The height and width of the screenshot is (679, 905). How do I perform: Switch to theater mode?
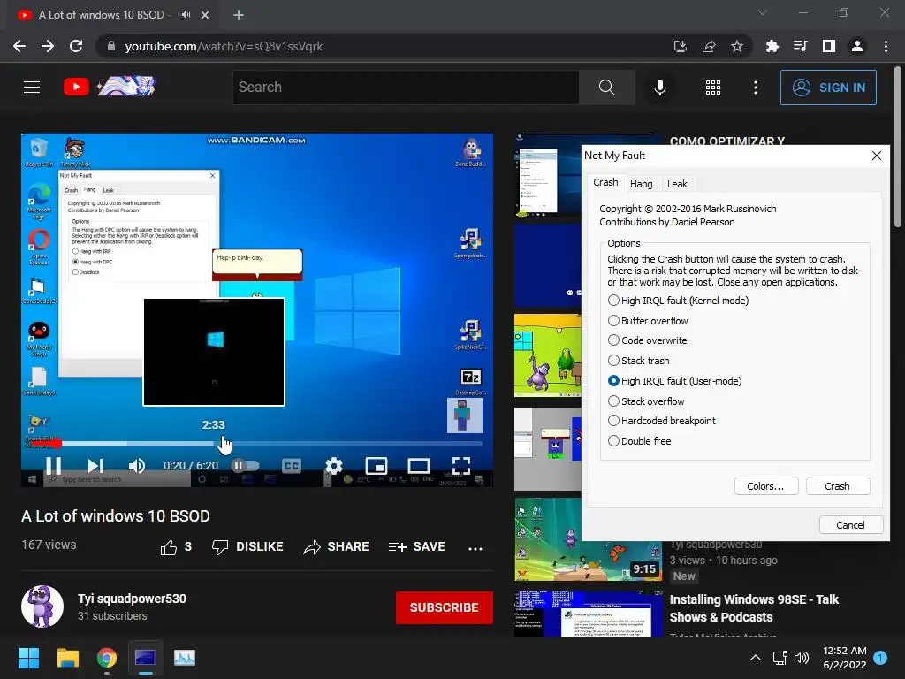pos(418,465)
